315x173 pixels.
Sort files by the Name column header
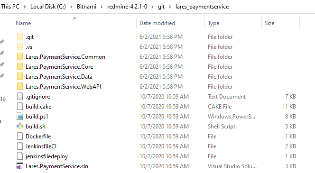[23, 23]
